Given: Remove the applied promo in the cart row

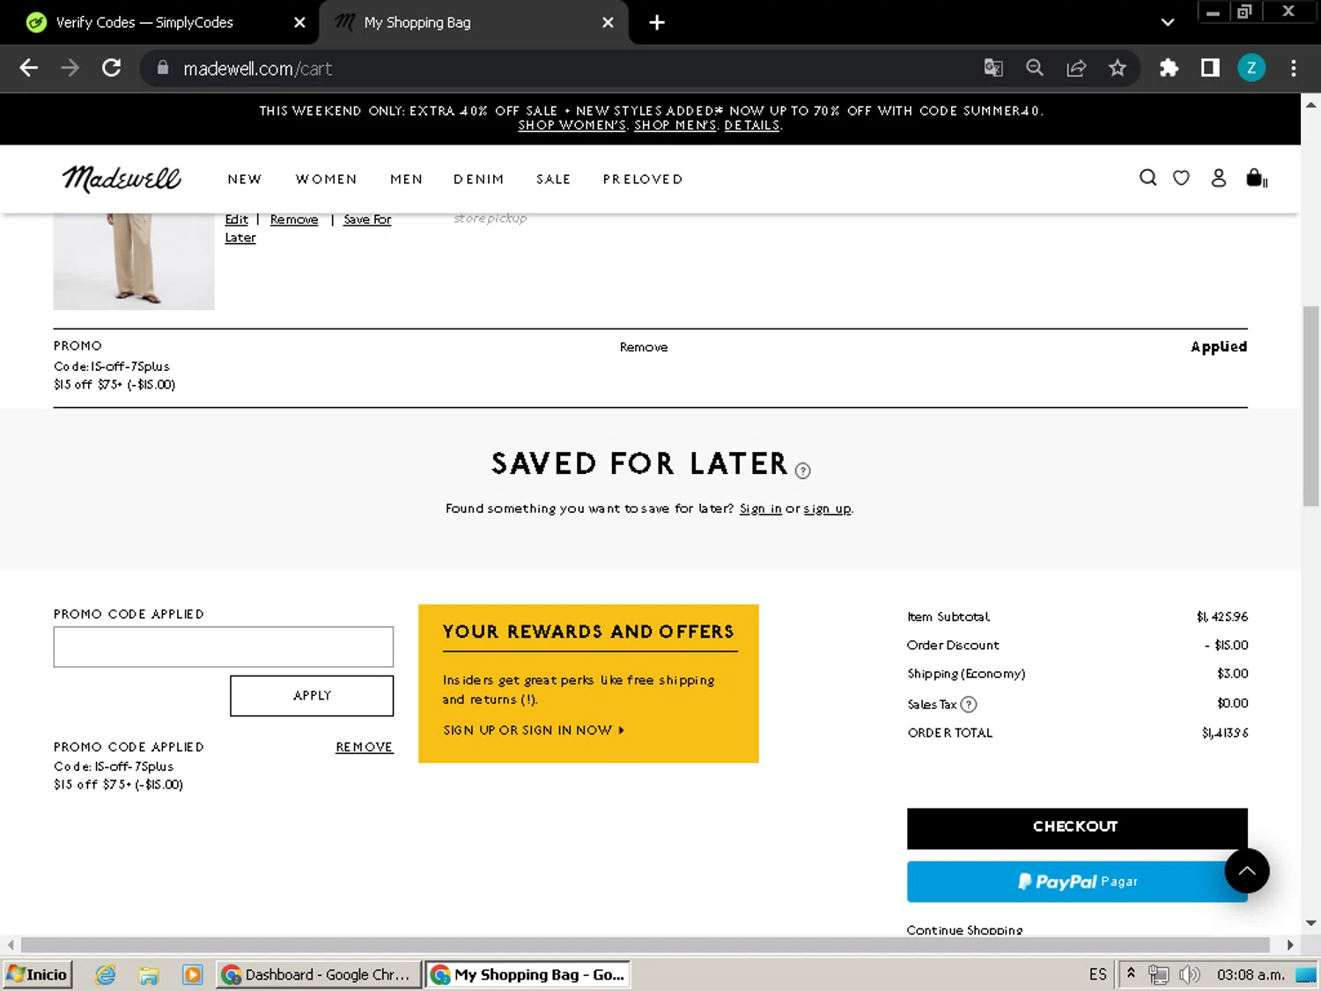Looking at the screenshot, I should pyautogui.click(x=644, y=347).
